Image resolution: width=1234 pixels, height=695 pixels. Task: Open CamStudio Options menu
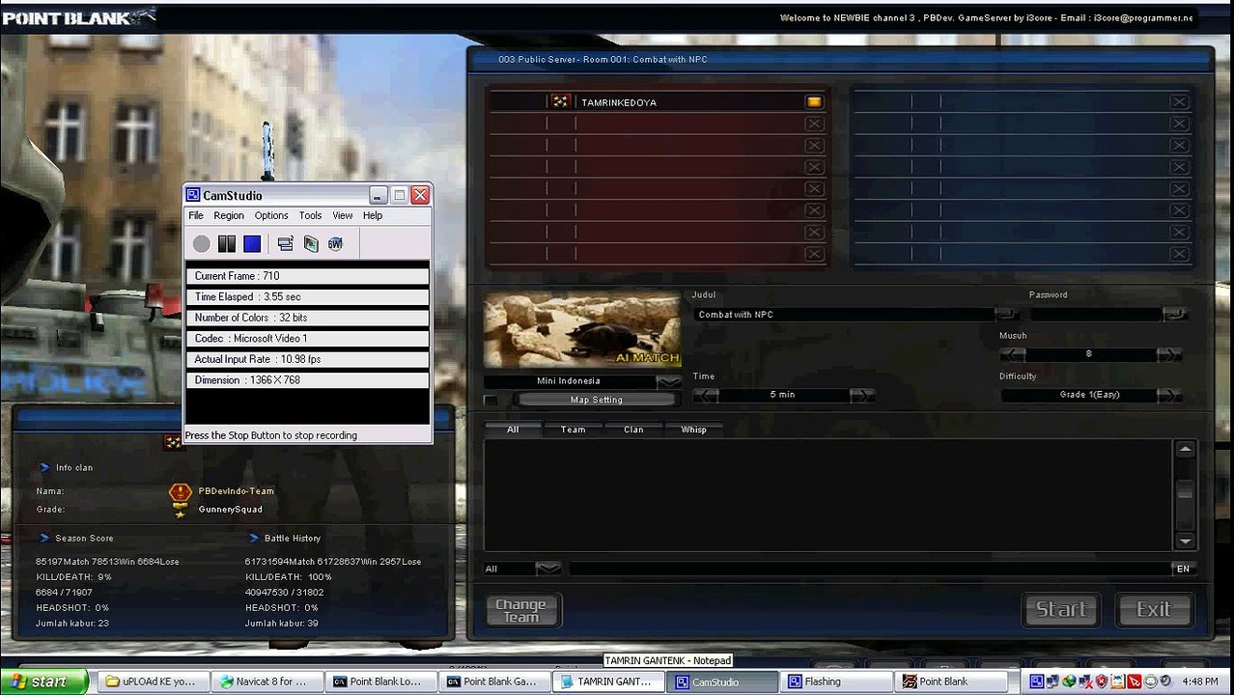pos(271,215)
